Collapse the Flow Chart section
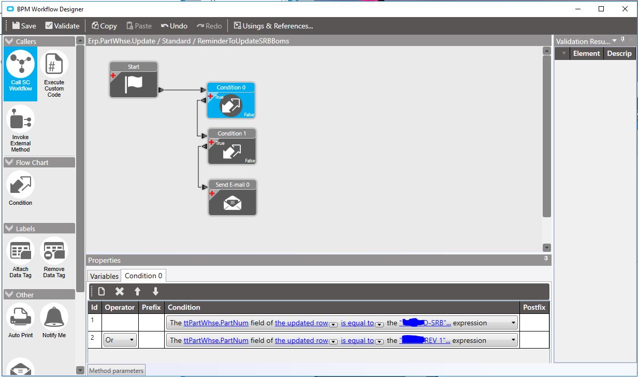Viewport: 638px width, 377px height. [9, 162]
